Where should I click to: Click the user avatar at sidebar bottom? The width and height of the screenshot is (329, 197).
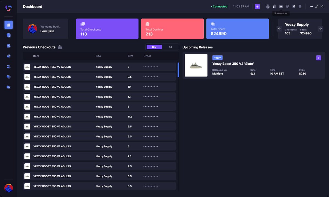tap(8, 188)
